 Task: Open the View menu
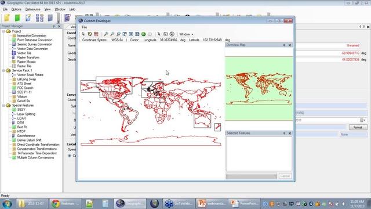pos(48,9)
